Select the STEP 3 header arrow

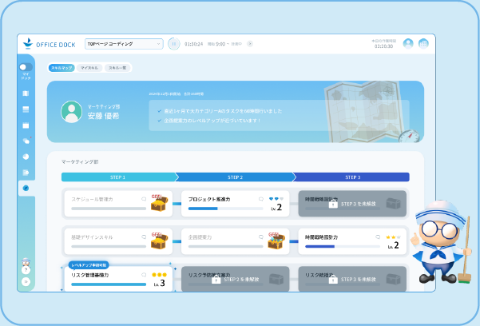coord(352,177)
